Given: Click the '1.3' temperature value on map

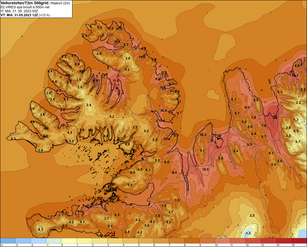Looking at the screenshot, I should 296,120.
